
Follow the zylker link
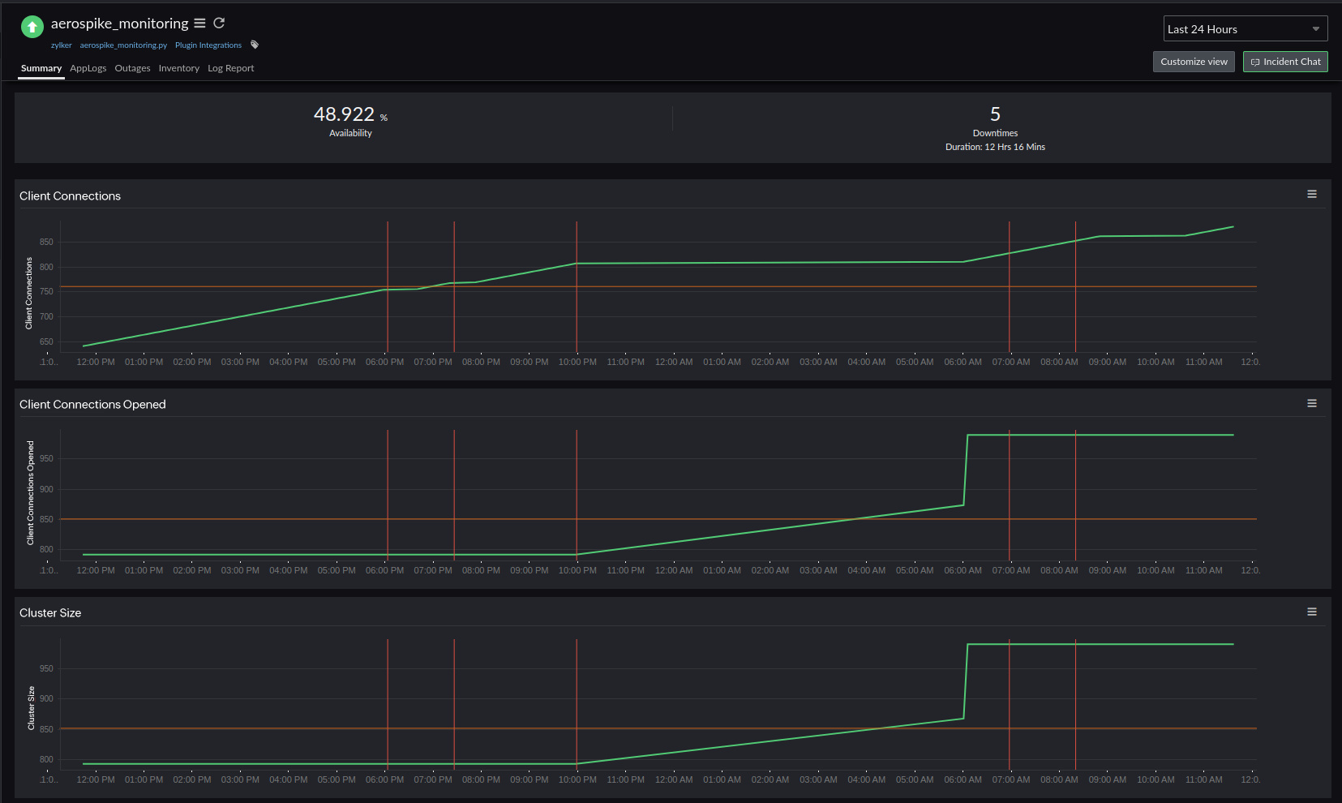[x=62, y=45]
